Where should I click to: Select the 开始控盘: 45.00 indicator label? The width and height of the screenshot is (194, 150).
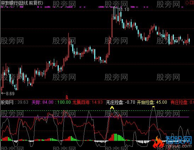(152, 102)
